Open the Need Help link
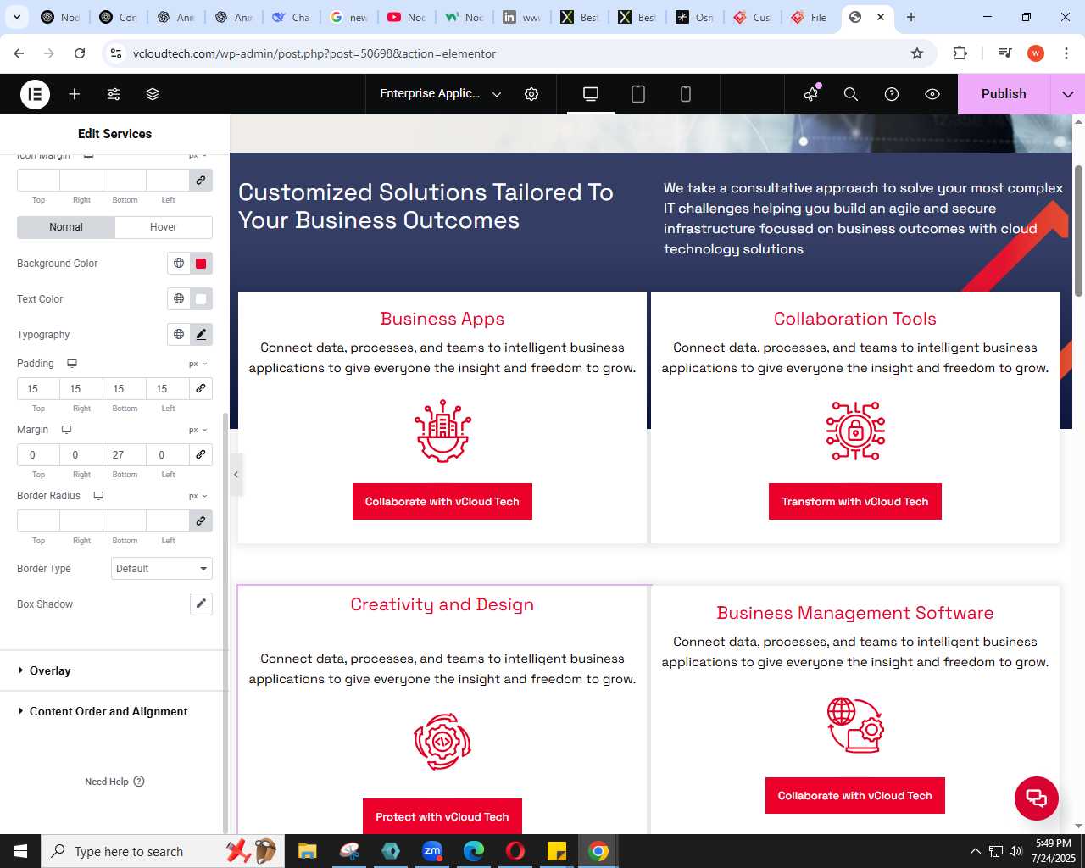 (x=114, y=782)
